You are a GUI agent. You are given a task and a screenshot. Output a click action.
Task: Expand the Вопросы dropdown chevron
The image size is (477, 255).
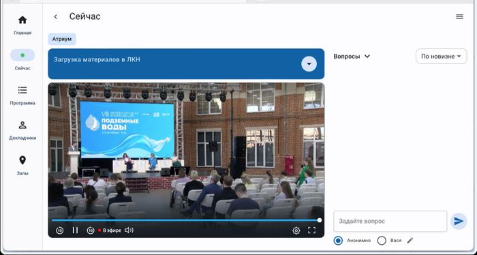(x=367, y=57)
